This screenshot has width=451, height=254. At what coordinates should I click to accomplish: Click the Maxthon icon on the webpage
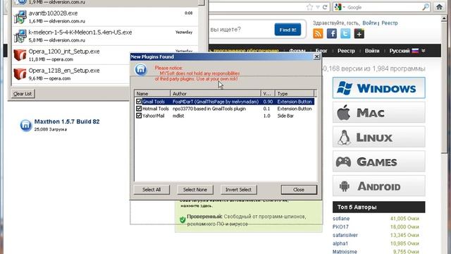pos(25,126)
